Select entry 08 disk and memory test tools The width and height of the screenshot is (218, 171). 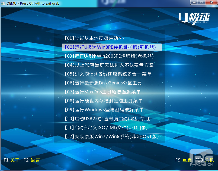click(x=103, y=101)
